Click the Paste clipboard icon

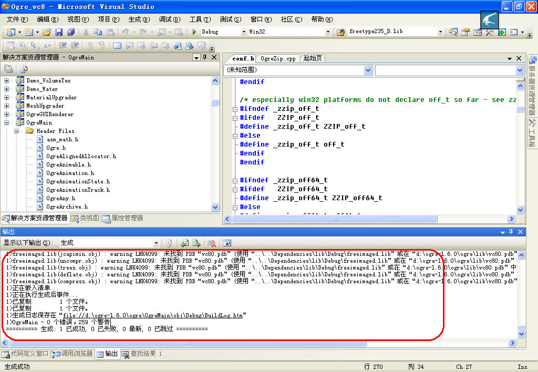click(110, 32)
